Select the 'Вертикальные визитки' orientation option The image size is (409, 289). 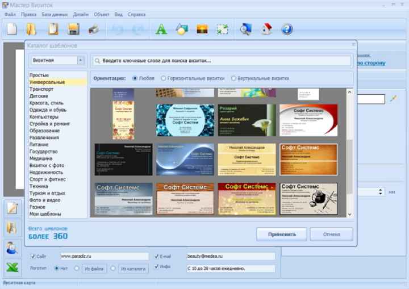[233, 78]
